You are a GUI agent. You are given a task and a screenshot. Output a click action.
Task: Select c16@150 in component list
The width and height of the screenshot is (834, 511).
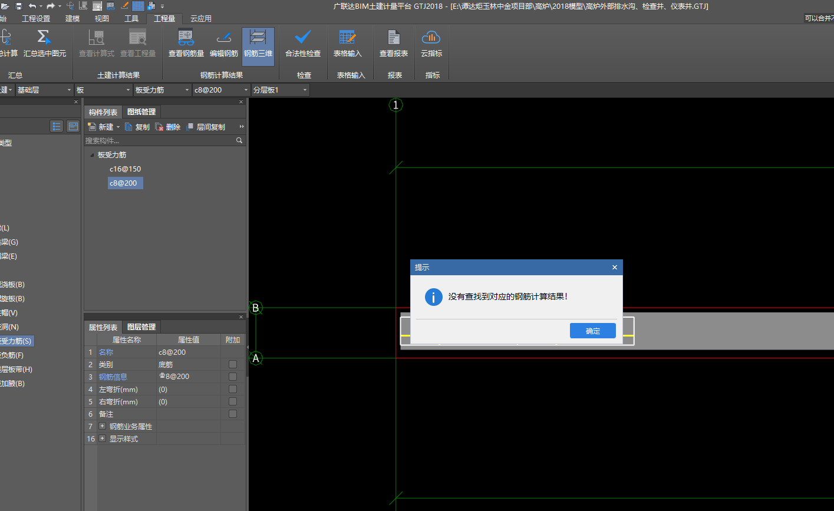(125, 169)
